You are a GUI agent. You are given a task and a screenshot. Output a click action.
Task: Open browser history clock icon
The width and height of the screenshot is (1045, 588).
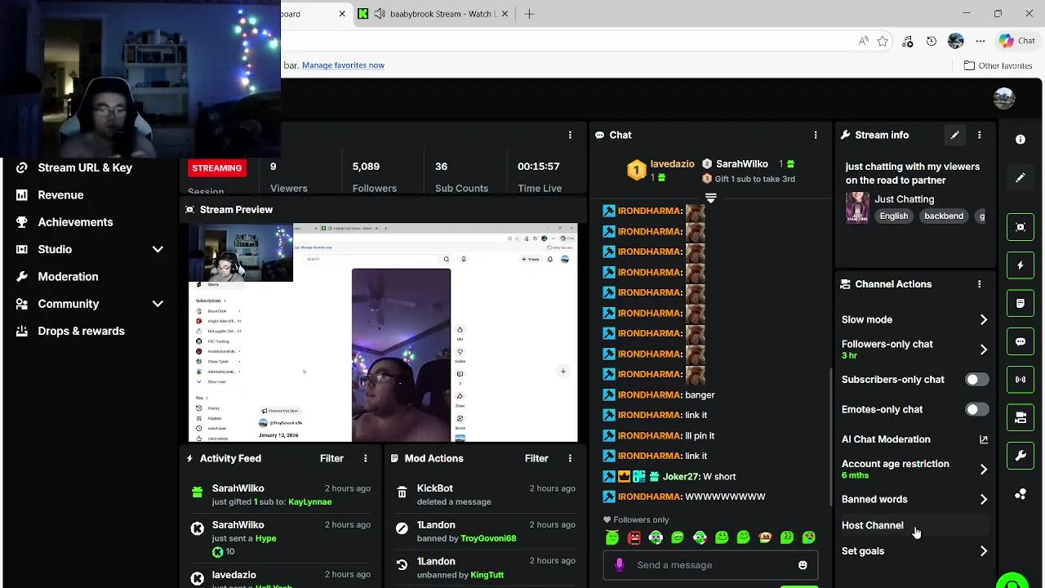pos(932,41)
